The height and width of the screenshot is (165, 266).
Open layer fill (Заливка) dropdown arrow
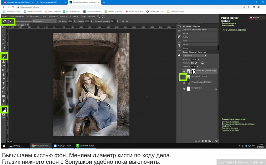coord(197,67)
